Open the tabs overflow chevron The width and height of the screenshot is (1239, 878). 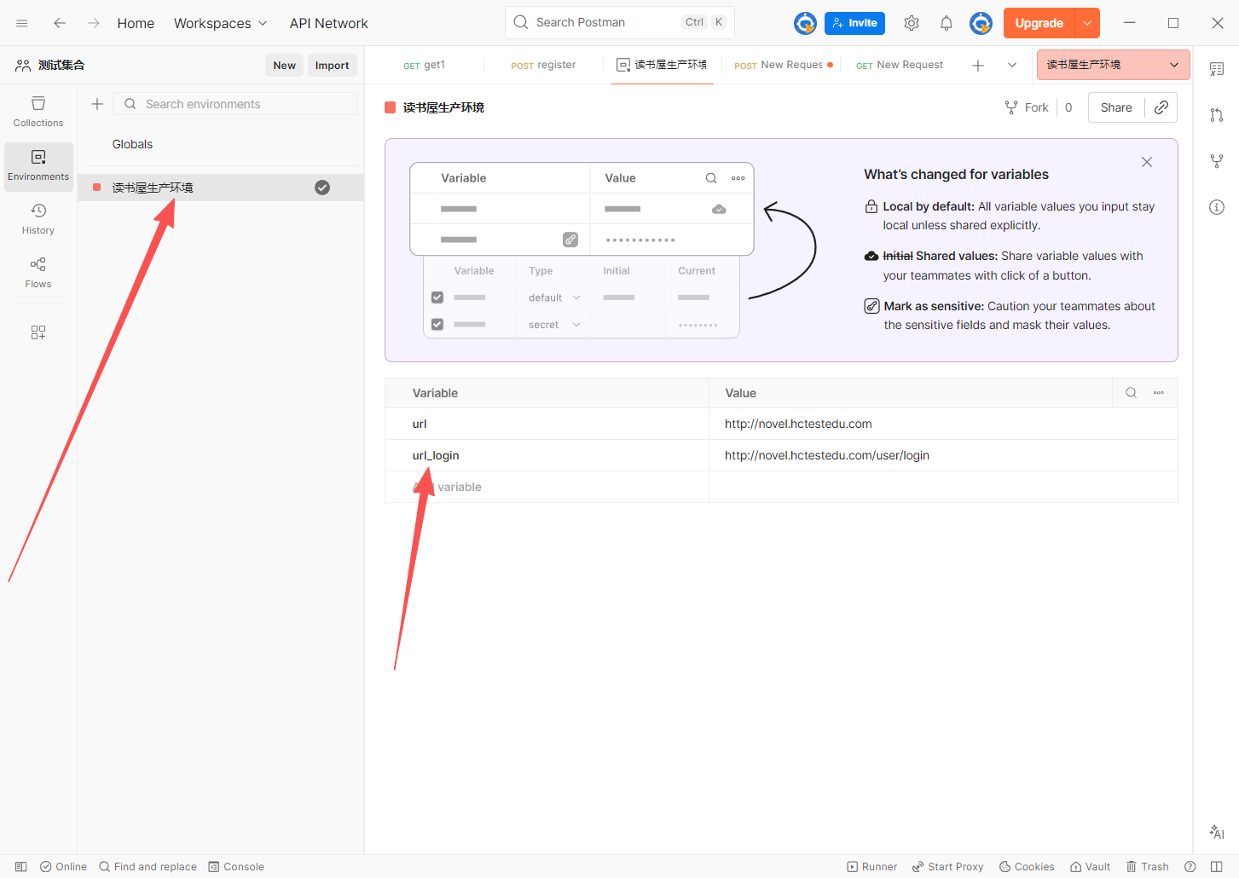coord(1012,65)
